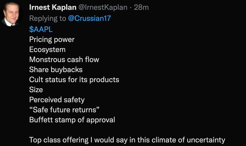Click the word "Buffett" in the tweet

point(41,120)
